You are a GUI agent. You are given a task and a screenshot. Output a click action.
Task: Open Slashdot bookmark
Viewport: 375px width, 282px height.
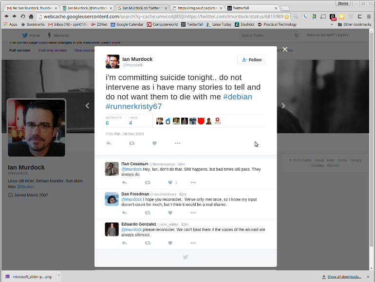pyautogui.click(x=244, y=24)
